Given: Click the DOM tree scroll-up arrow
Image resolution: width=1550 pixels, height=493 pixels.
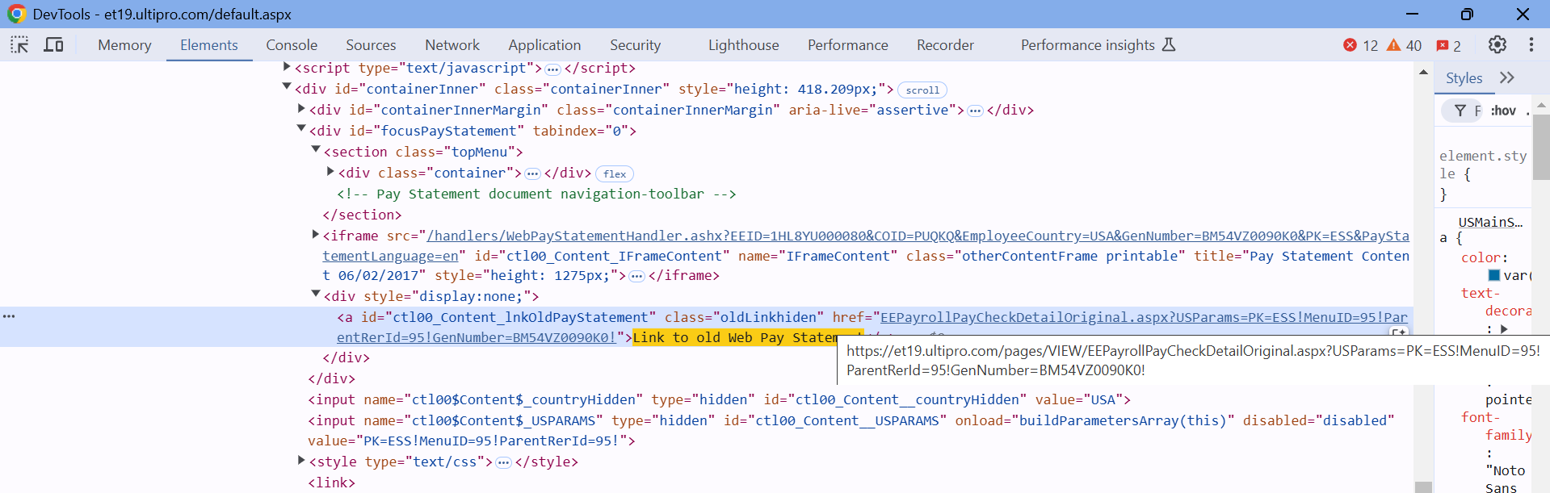Looking at the screenshot, I should (x=1423, y=73).
